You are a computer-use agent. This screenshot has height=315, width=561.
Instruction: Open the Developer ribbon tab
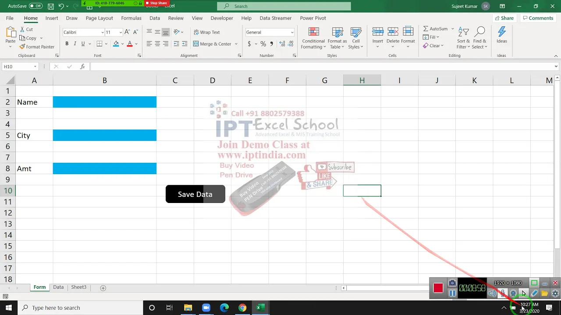pos(222,18)
